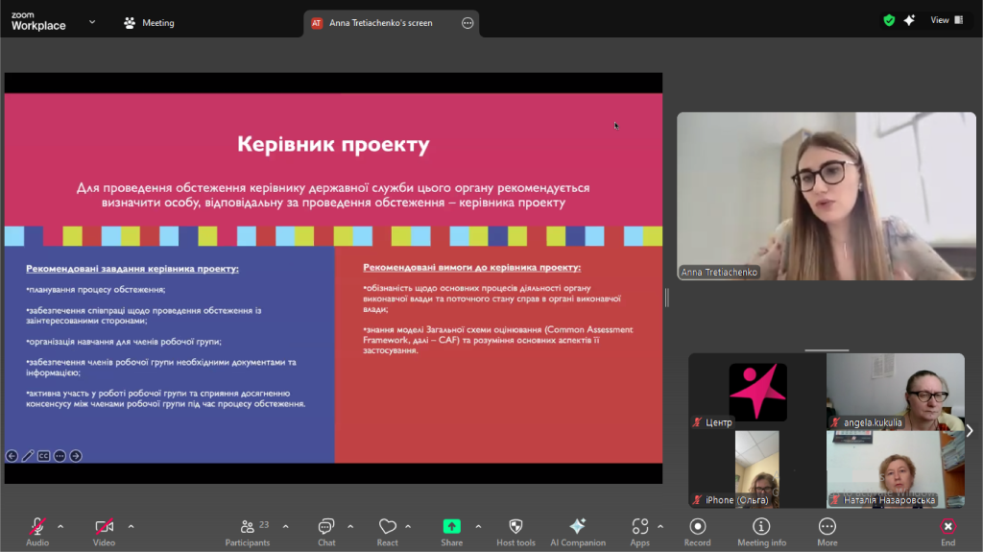This screenshot has width=983, height=552.
Task: Expand share options arrow
Action: pyautogui.click(x=478, y=526)
